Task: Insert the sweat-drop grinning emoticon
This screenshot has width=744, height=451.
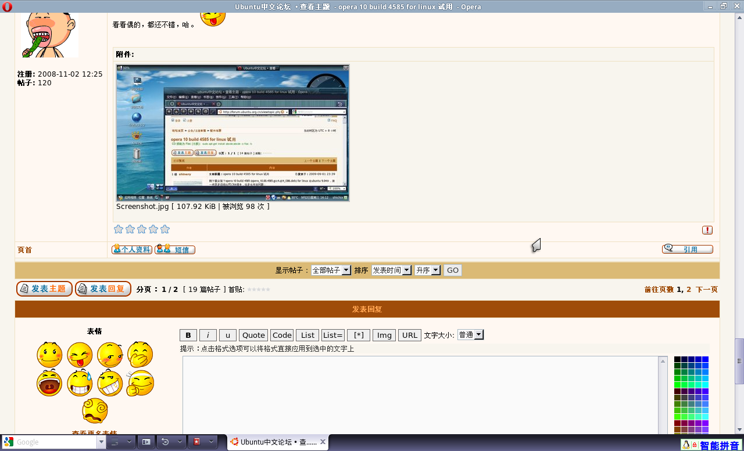Action: point(80,383)
